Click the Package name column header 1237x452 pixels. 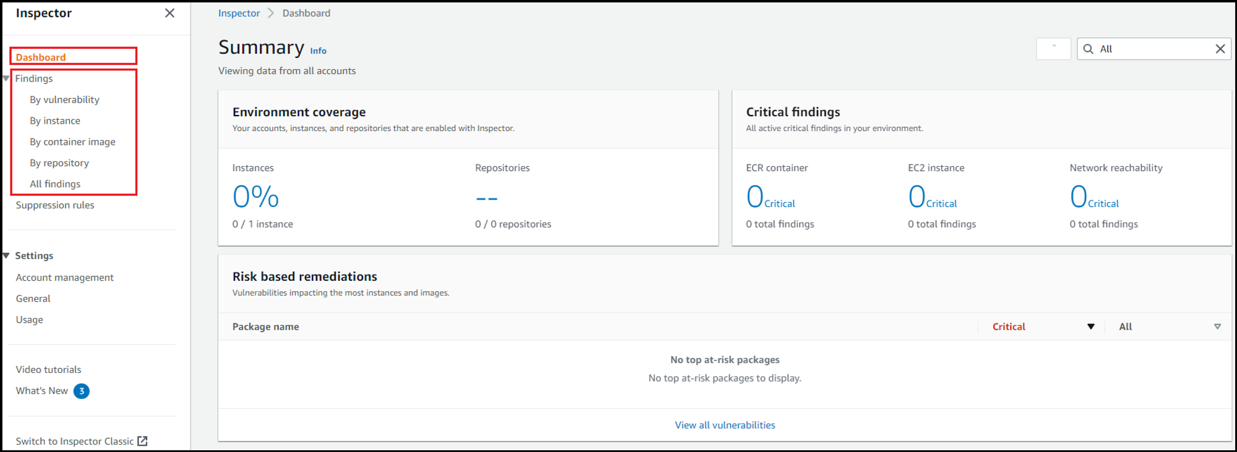[266, 326]
